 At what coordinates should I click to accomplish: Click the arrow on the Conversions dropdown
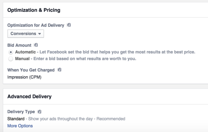(39, 34)
